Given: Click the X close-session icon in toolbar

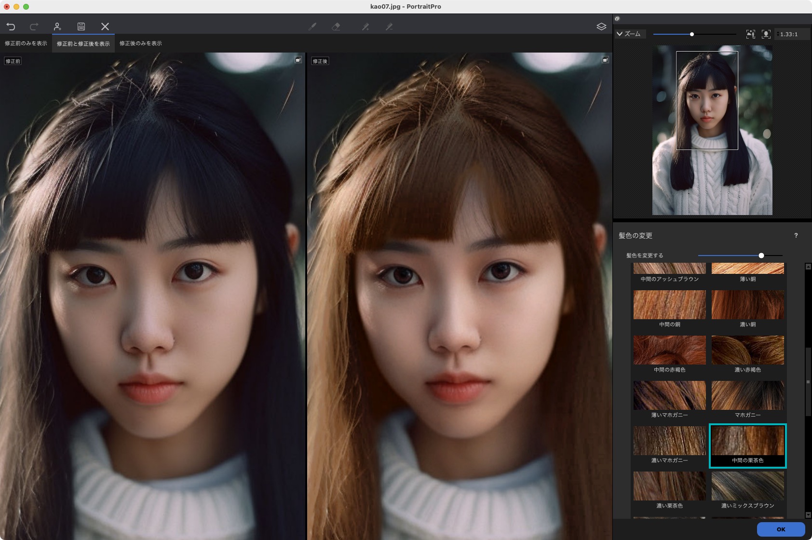Looking at the screenshot, I should [105, 27].
